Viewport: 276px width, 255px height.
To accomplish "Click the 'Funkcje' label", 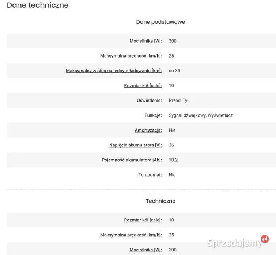I will tap(153, 115).
